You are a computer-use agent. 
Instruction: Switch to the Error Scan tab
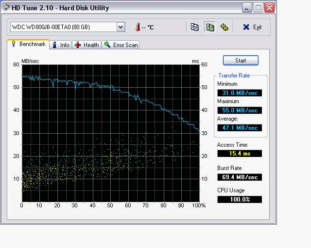121,45
